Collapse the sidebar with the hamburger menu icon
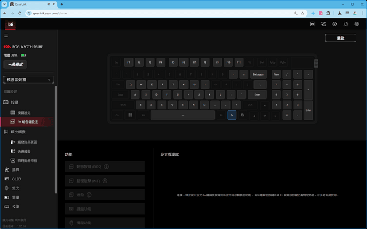 click(x=6, y=35)
